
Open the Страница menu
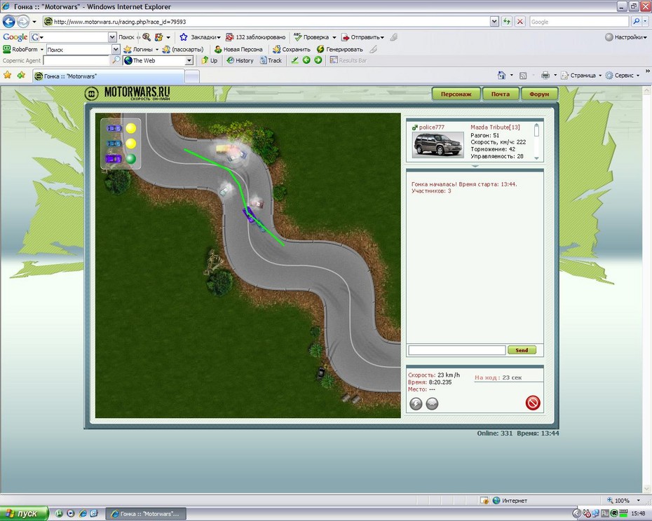581,75
